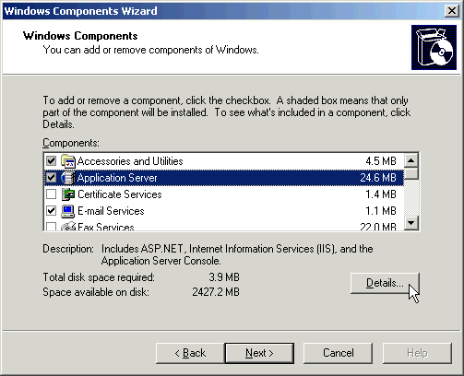Check the Fax Services checkbox
The image size is (464, 376).
51,227
